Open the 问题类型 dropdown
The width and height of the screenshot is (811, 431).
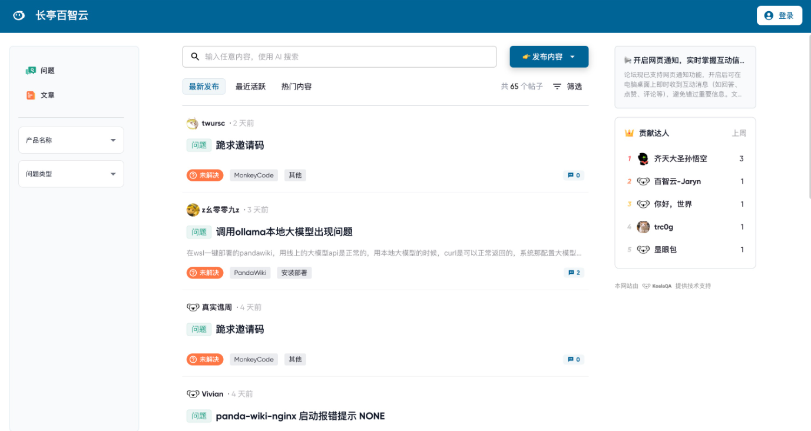tap(71, 174)
